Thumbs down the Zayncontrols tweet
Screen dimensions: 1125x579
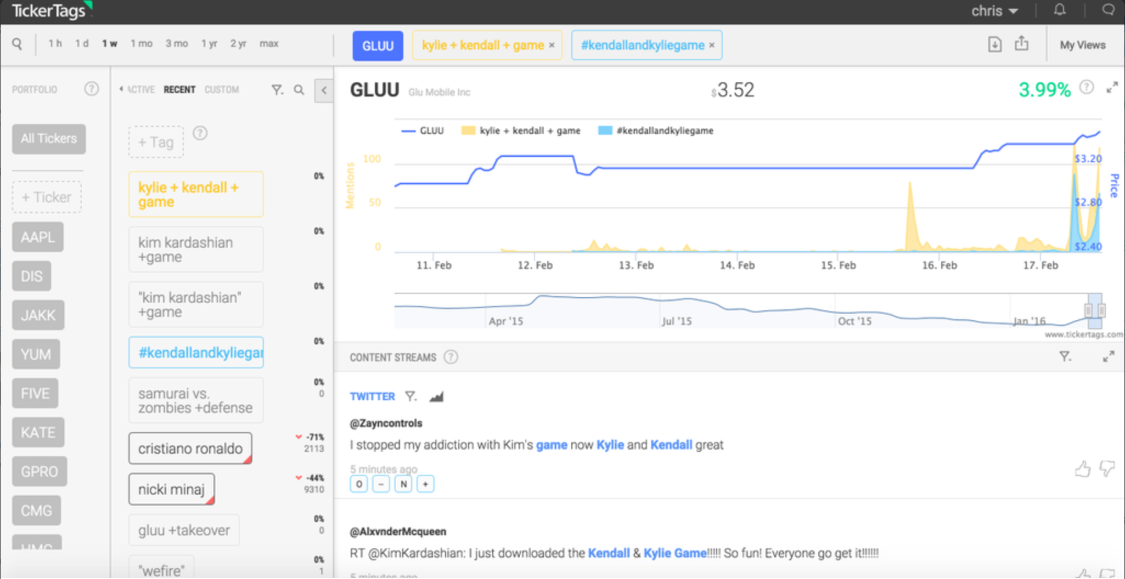(x=1107, y=469)
